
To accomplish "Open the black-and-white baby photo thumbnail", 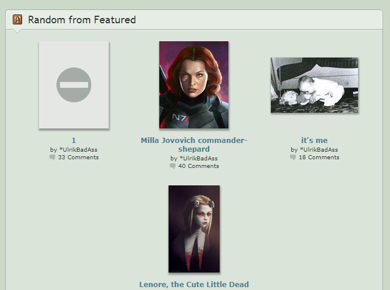I will (x=314, y=85).
